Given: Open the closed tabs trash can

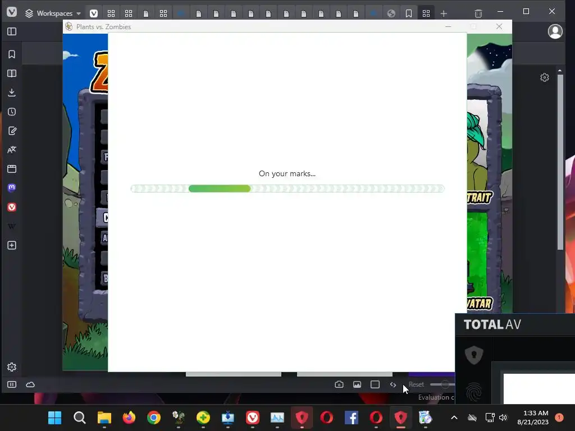Looking at the screenshot, I should [x=478, y=13].
